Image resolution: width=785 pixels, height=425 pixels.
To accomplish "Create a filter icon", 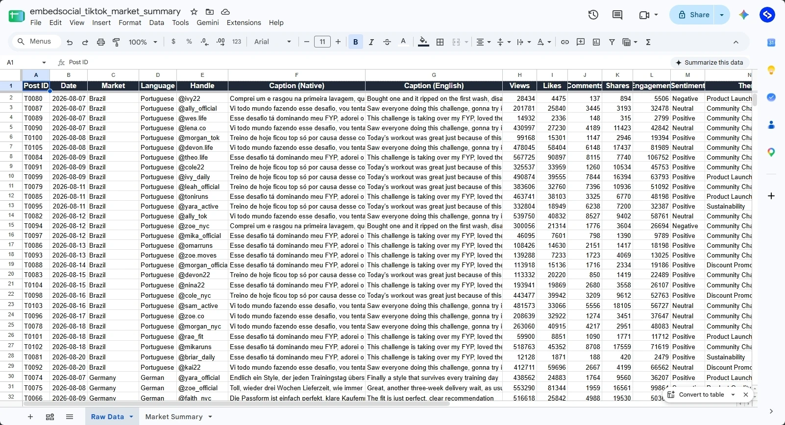I will 612,42.
